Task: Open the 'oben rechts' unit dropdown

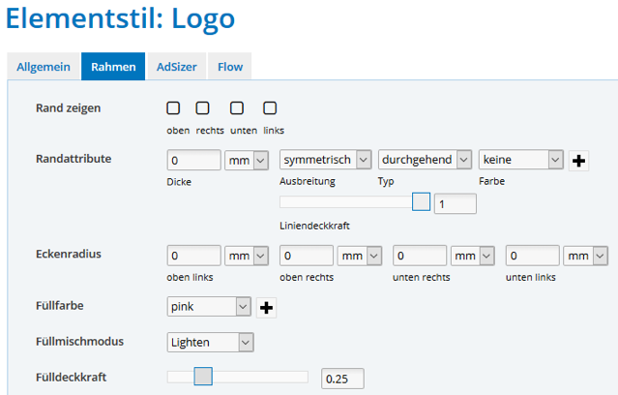Action: coord(360,256)
